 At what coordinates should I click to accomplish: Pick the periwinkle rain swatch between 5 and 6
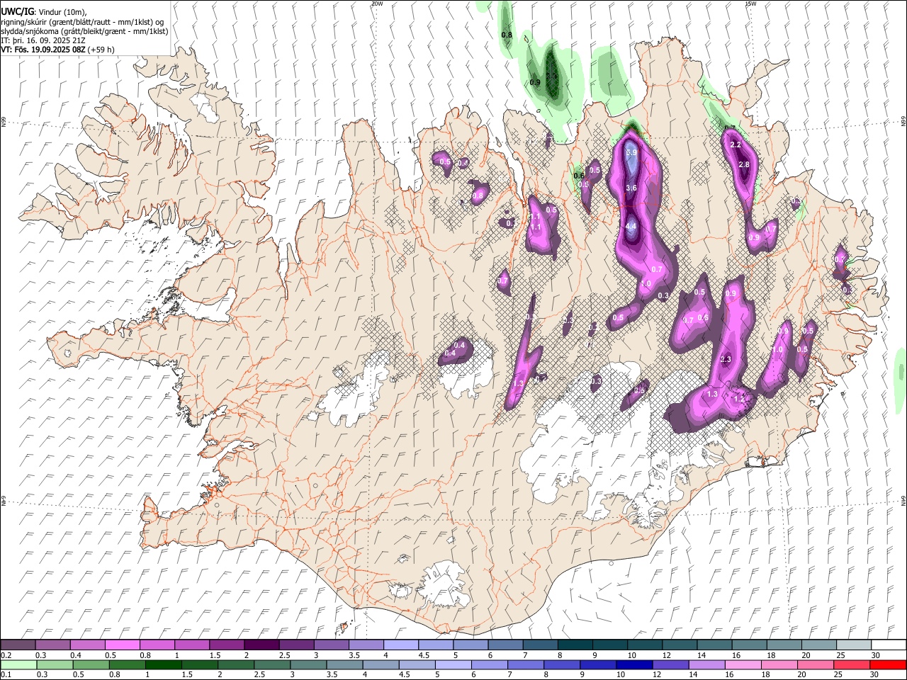(x=453, y=664)
